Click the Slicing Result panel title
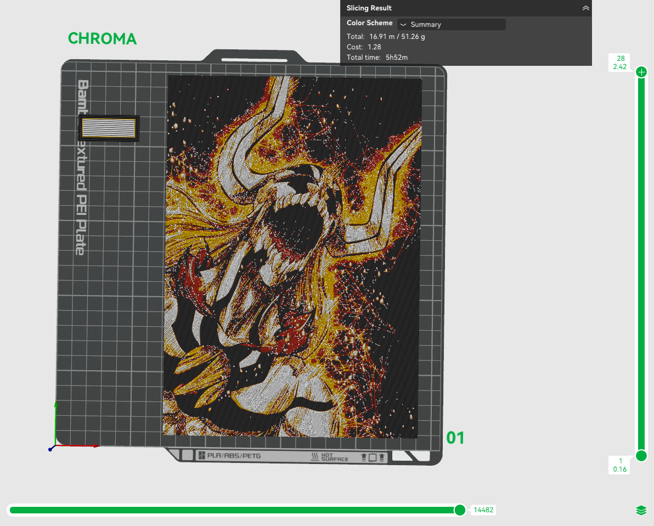This screenshot has height=526, width=654. (x=369, y=8)
